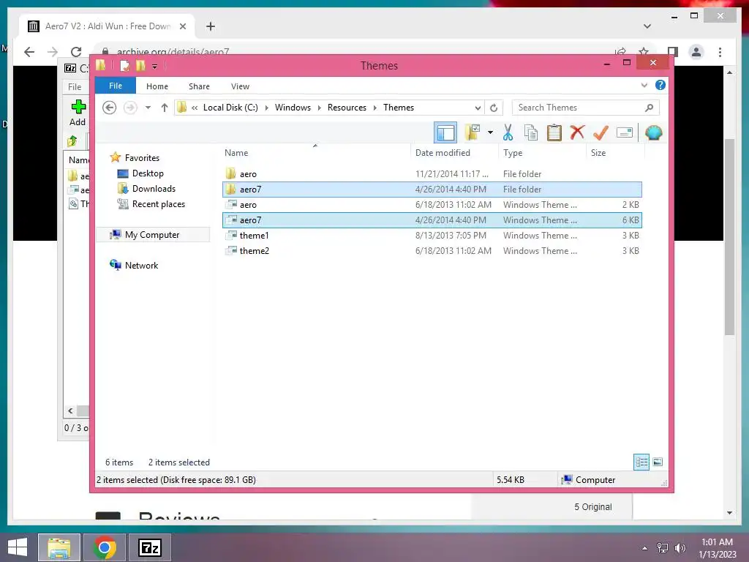Screen dimensions: 749x562
Task: Select Favorites in the navigation pane
Action: tap(142, 158)
